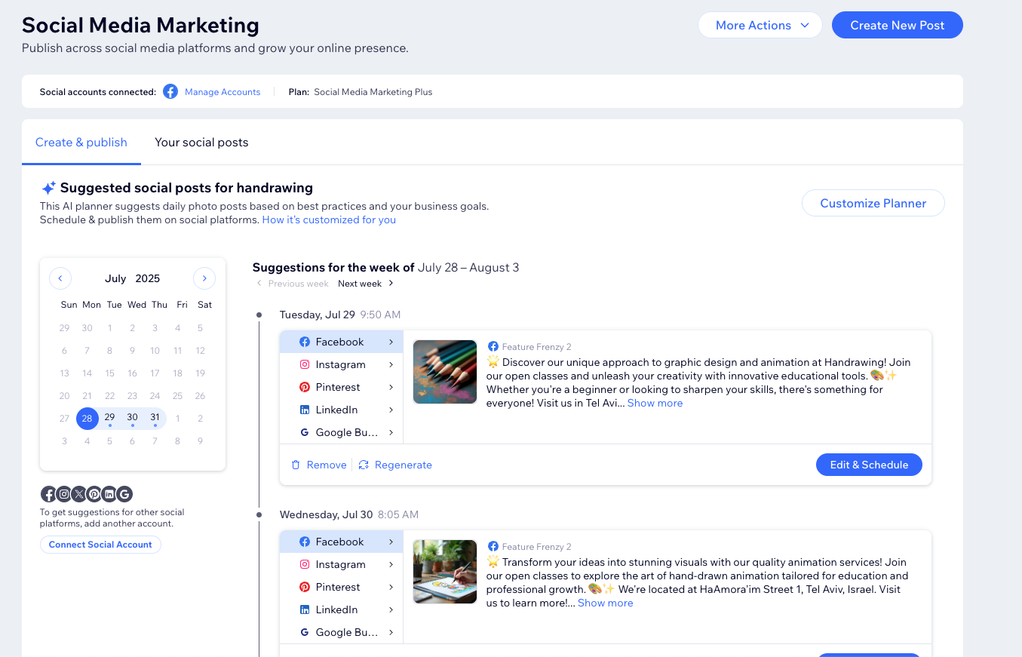Click the Tuesday, Jul 29 date heading
Viewport: 1022px width, 657px height.
click(x=318, y=315)
